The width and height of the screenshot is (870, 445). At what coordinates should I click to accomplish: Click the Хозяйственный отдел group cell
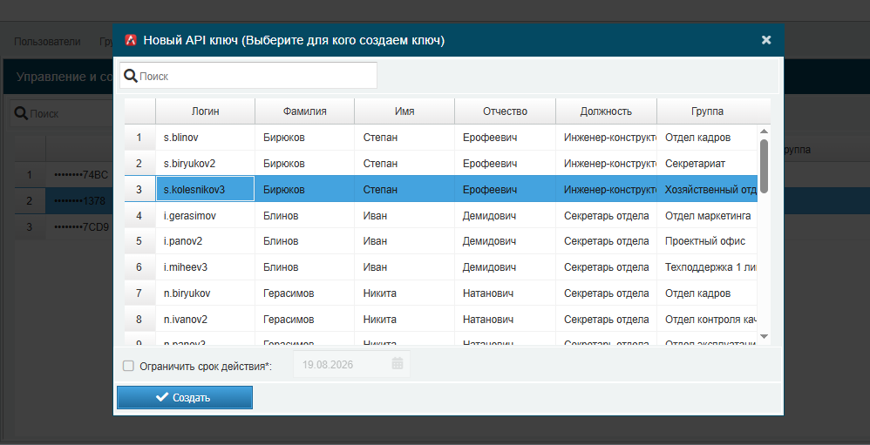pos(708,190)
